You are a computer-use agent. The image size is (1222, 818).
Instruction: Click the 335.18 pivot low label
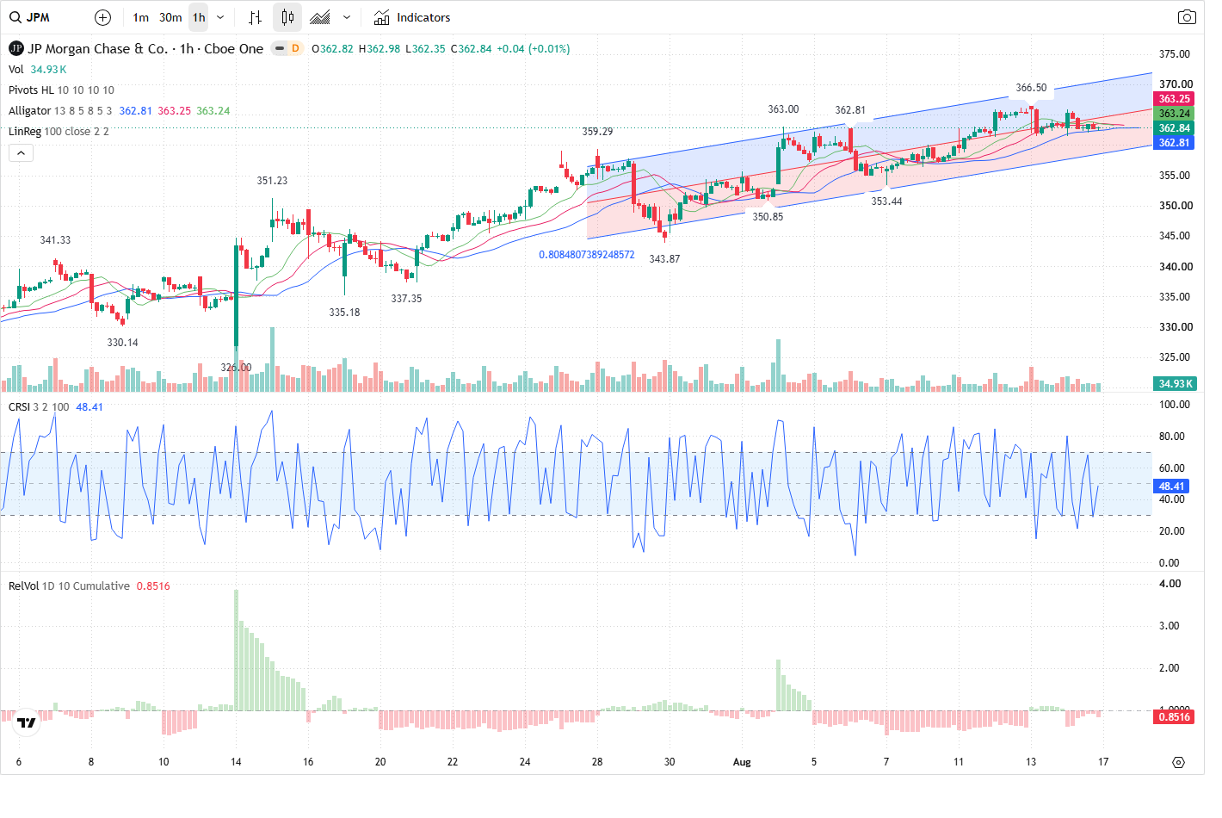(344, 313)
